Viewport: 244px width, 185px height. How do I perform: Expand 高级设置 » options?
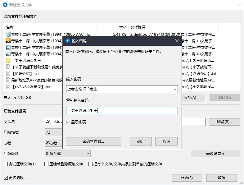[215, 154]
